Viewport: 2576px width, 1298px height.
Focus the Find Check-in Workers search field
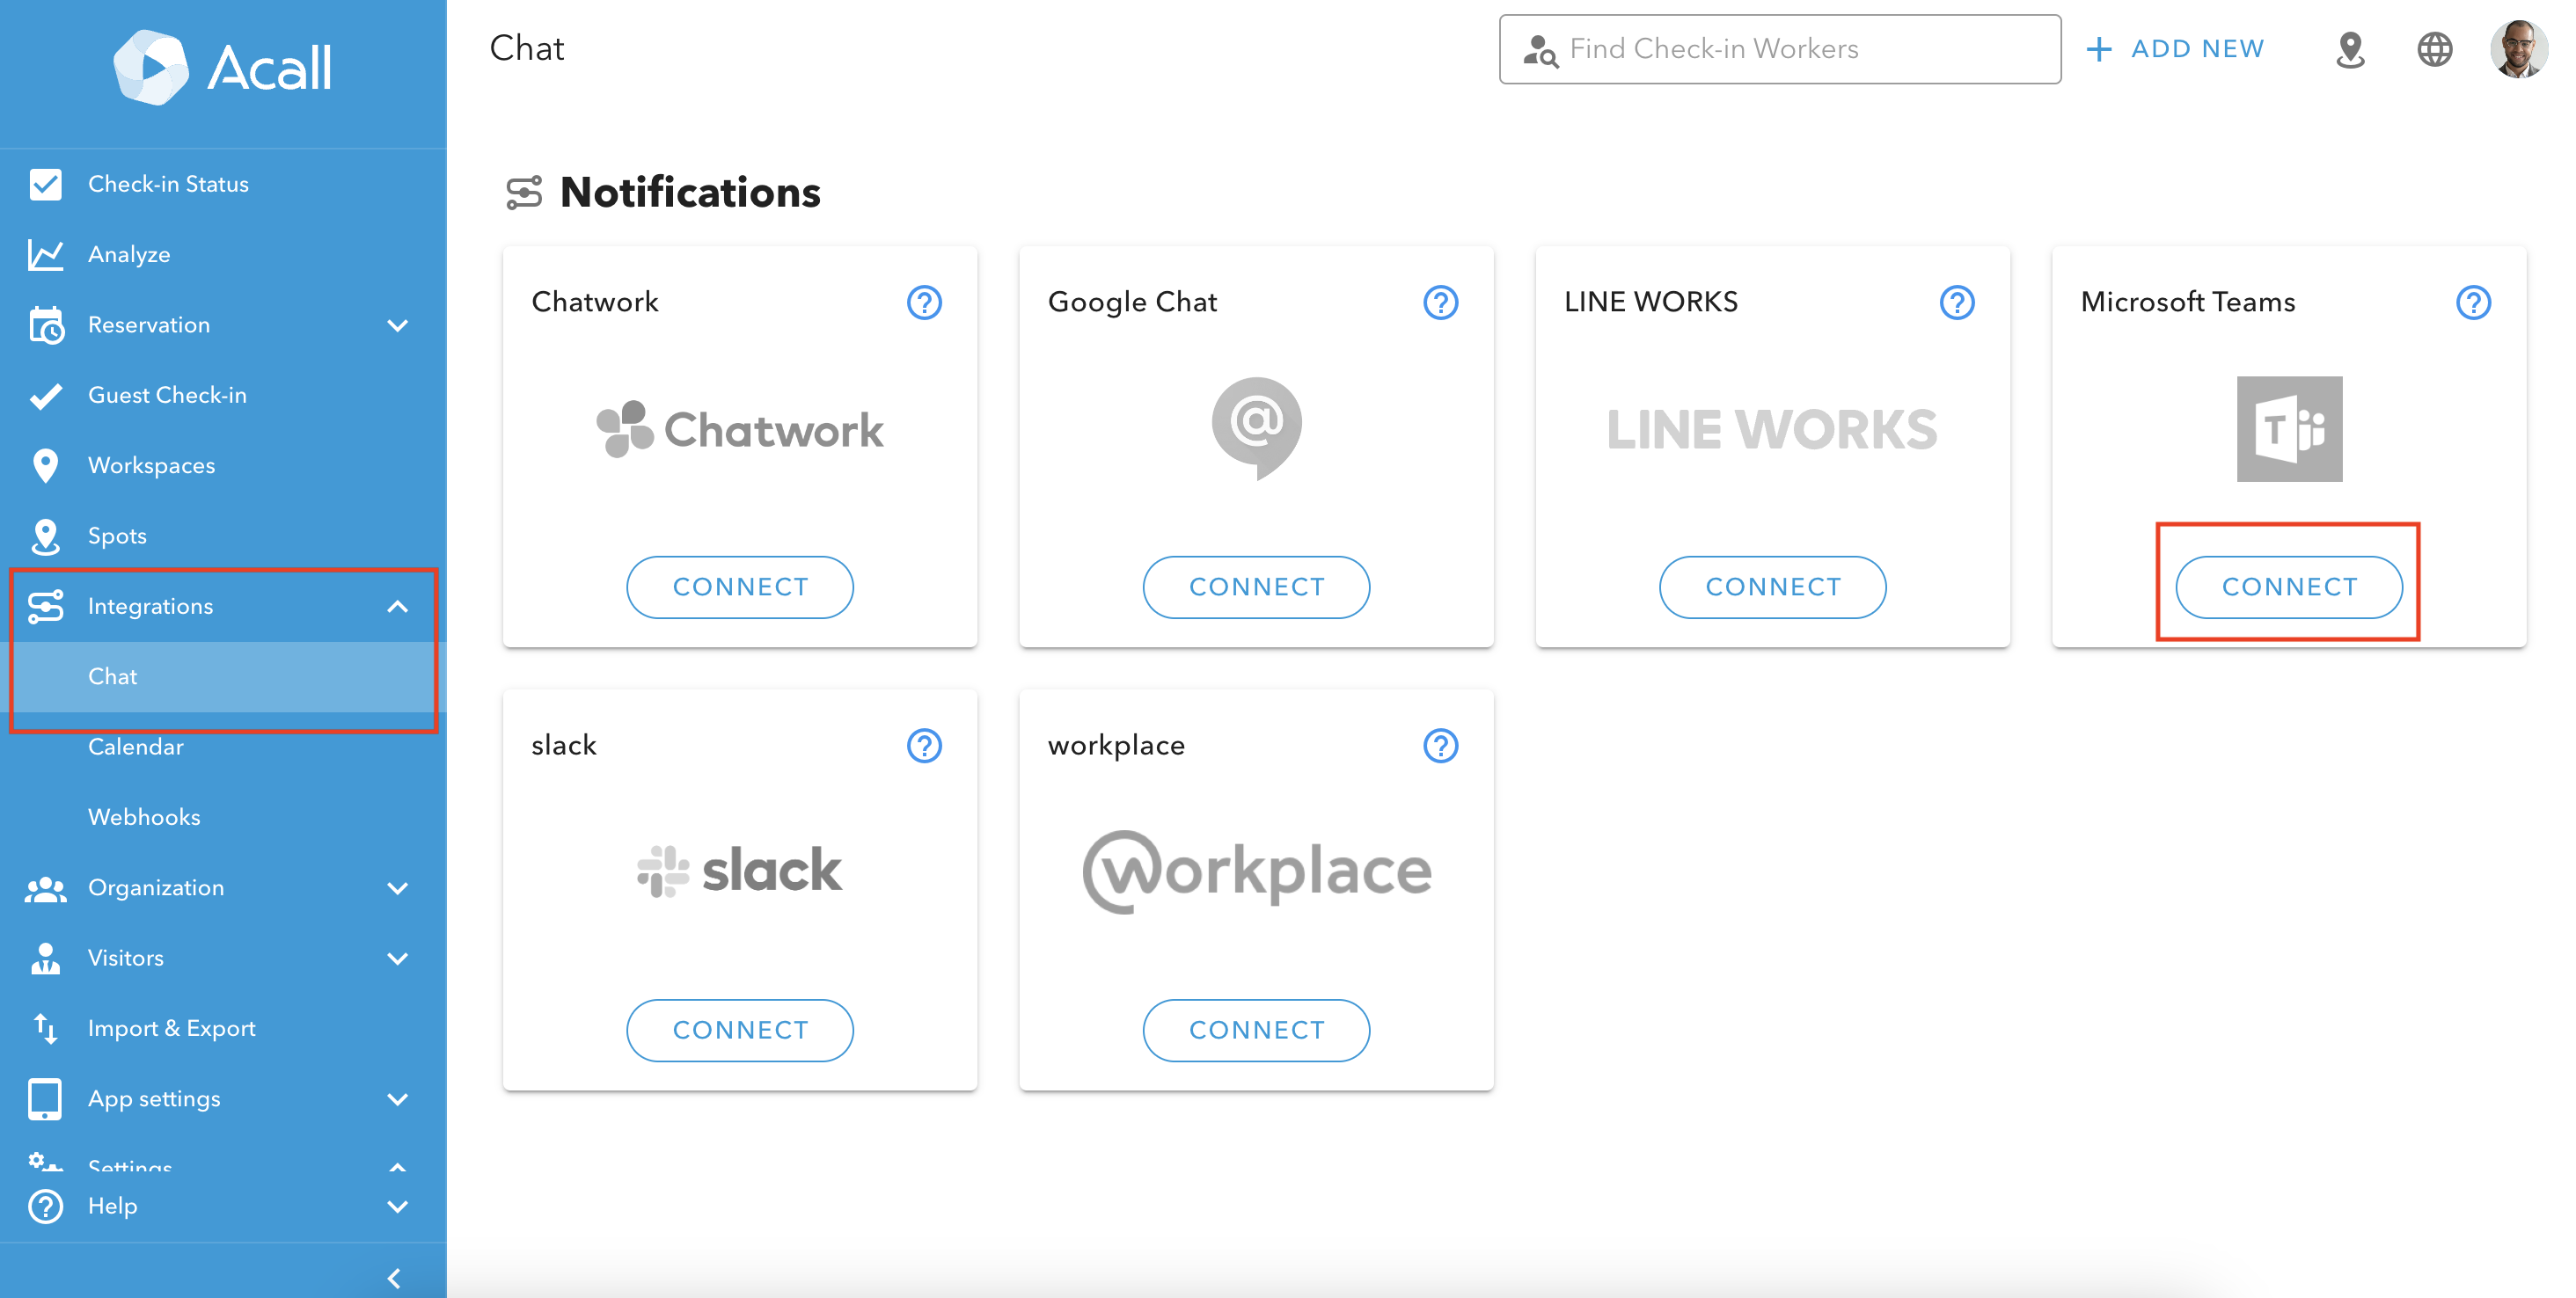[1779, 49]
